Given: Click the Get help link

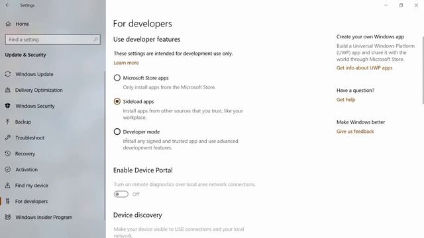Looking at the screenshot, I should (346, 100).
